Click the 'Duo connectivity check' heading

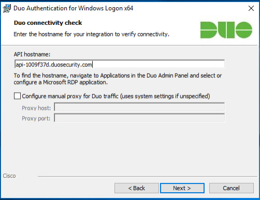[48, 23]
